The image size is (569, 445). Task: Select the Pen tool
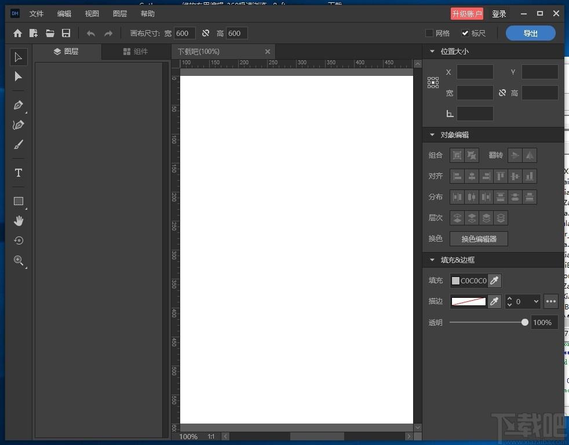18,105
